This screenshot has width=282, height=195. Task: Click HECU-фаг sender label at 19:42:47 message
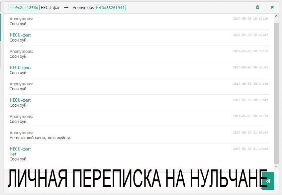pyautogui.click(x=21, y=35)
